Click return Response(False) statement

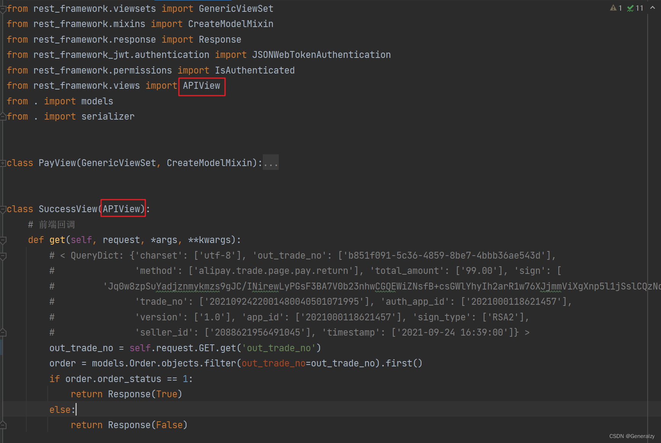[x=129, y=425]
